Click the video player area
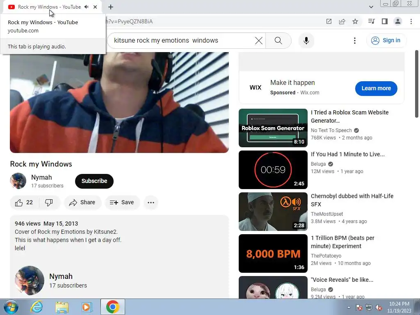The width and height of the screenshot is (420, 315). coord(119,102)
